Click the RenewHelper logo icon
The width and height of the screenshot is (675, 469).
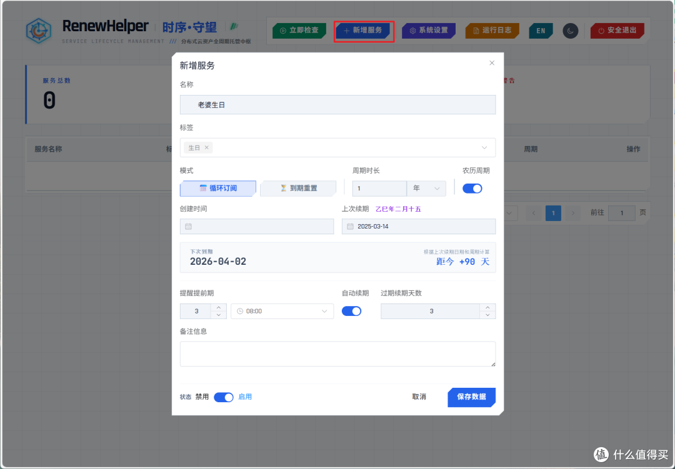(39, 31)
